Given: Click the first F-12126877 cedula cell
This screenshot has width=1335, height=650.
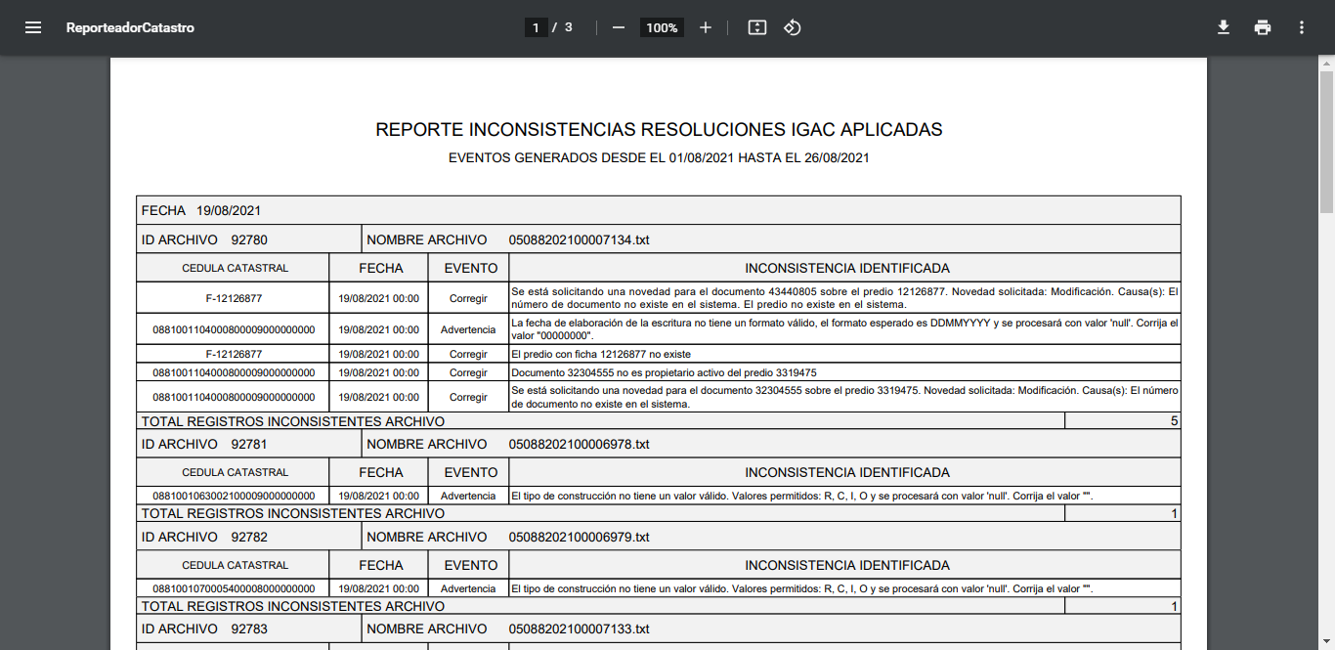Looking at the screenshot, I should pyautogui.click(x=234, y=298).
